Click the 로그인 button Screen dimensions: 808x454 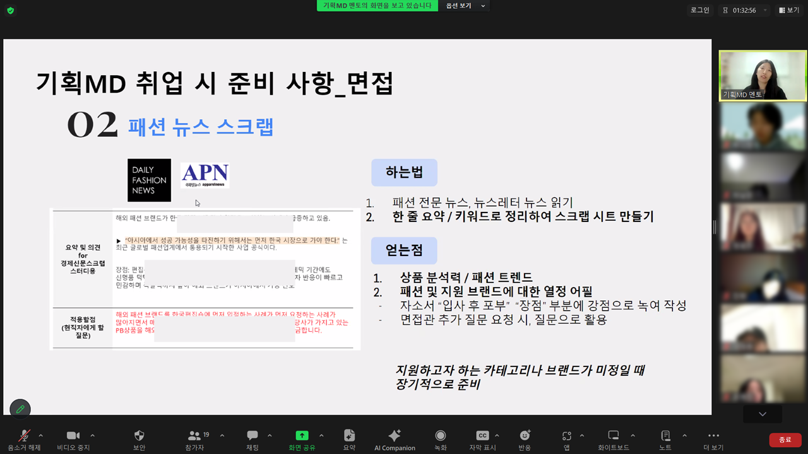[700, 10]
